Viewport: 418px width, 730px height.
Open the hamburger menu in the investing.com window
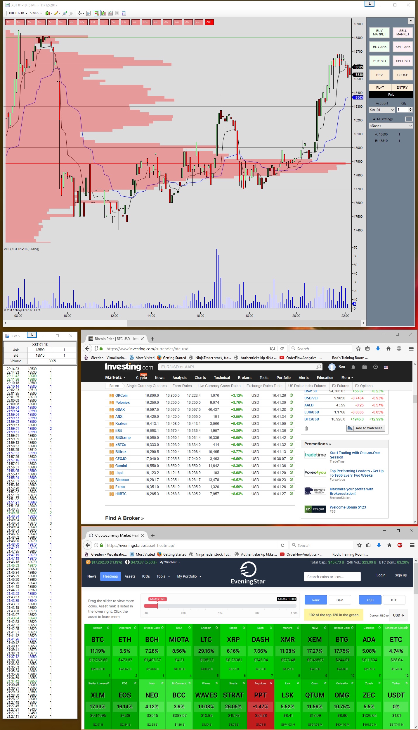point(411,348)
